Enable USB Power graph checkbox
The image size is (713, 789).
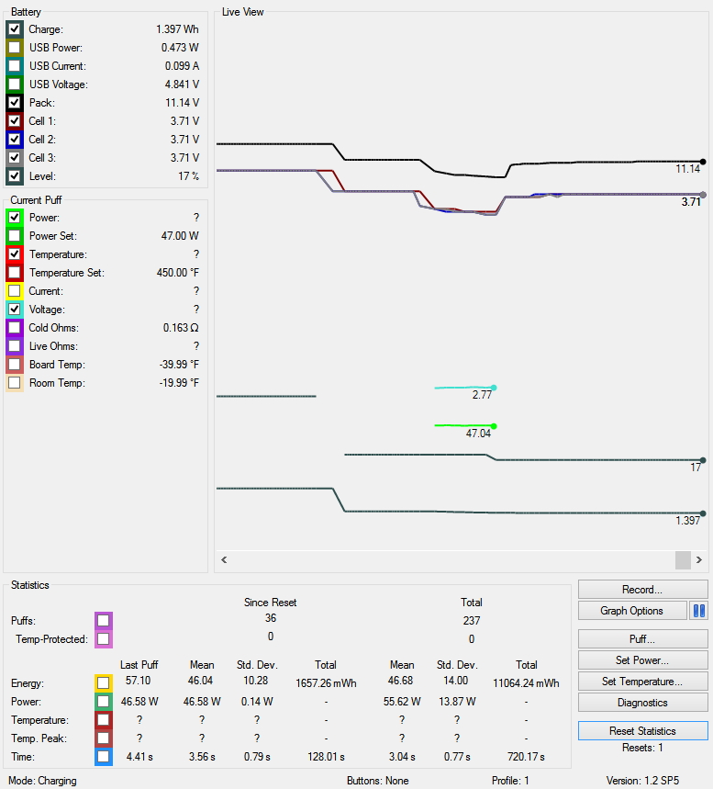pyautogui.click(x=15, y=48)
